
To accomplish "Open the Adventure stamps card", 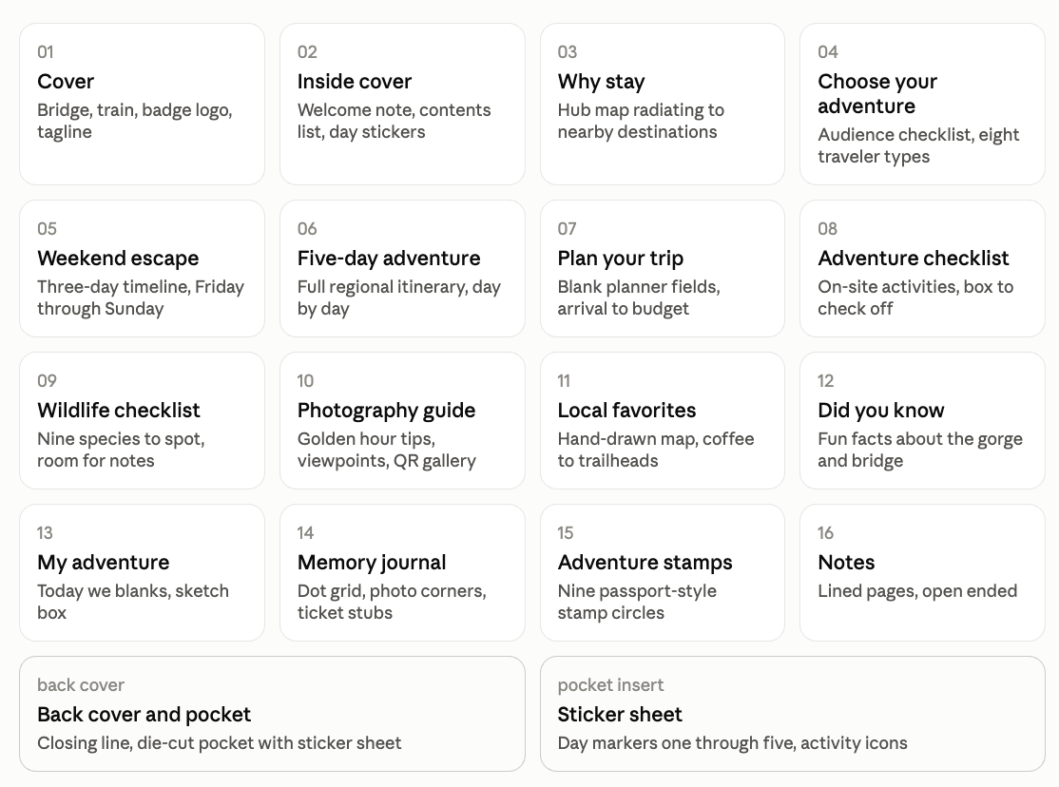I will click(x=663, y=572).
